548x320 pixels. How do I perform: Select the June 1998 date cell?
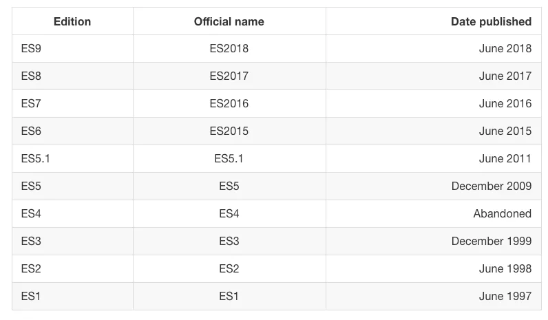pyautogui.click(x=505, y=269)
